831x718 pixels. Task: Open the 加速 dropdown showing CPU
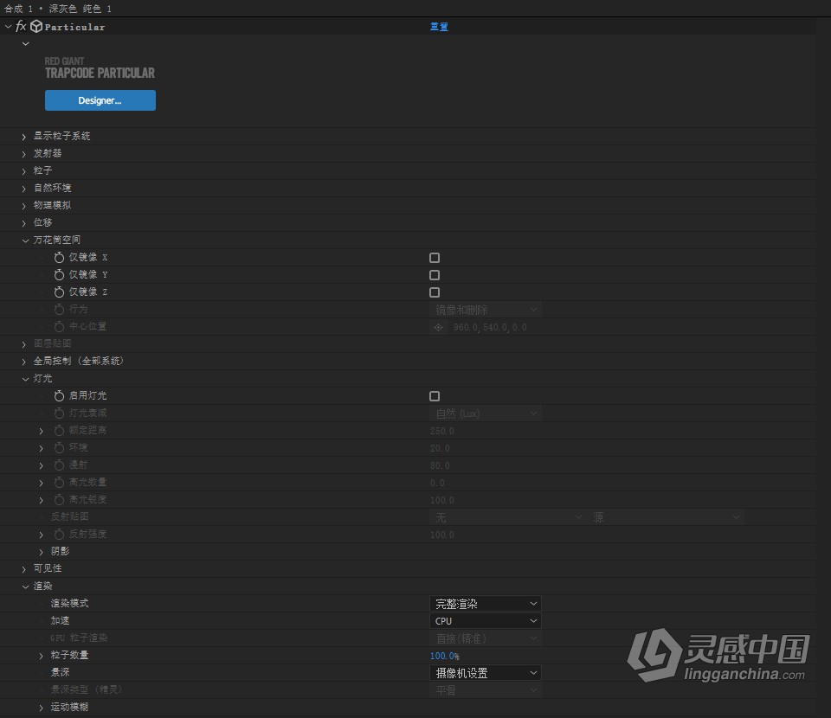pyautogui.click(x=485, y=620)
